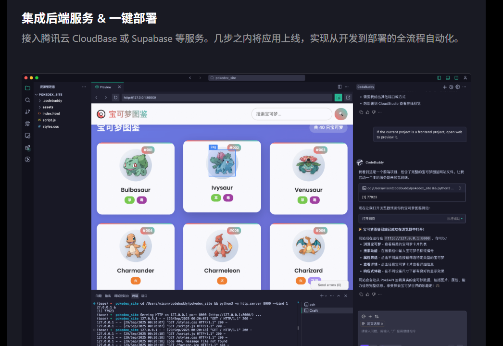Close the Preview tab

point(119,87)
